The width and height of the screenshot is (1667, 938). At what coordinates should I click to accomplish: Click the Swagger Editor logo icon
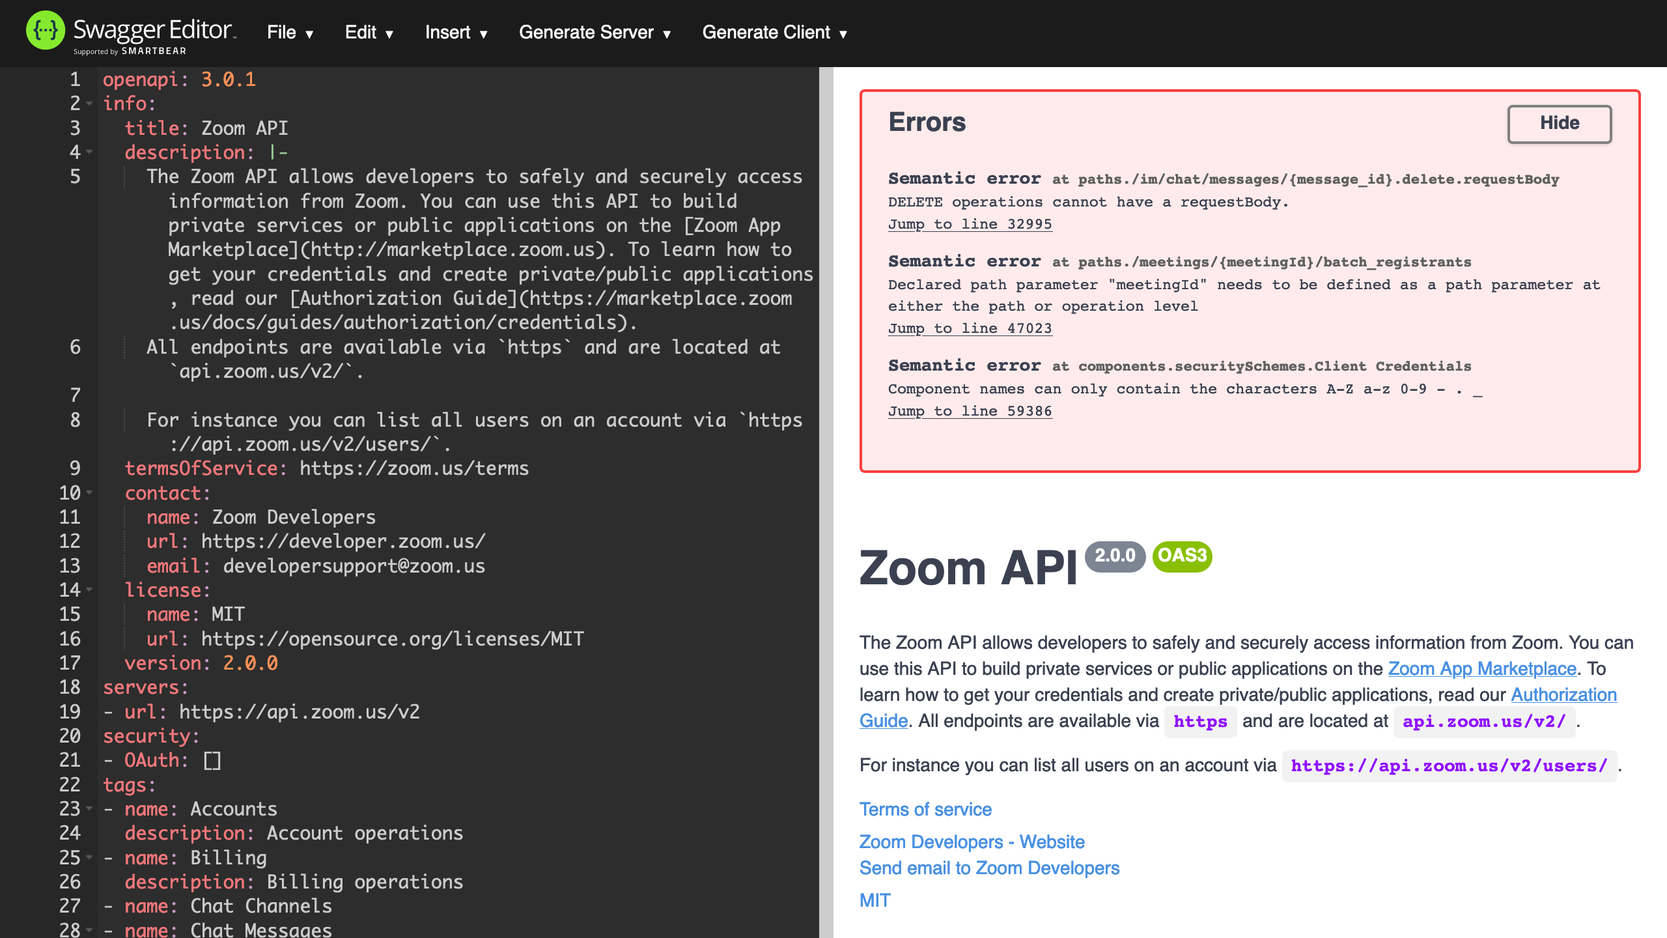(45, 31)
